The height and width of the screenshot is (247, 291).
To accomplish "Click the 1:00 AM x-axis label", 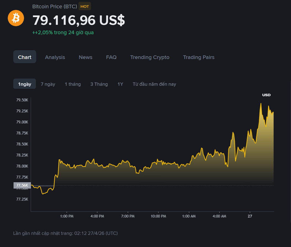I will (x=189, y=216).
